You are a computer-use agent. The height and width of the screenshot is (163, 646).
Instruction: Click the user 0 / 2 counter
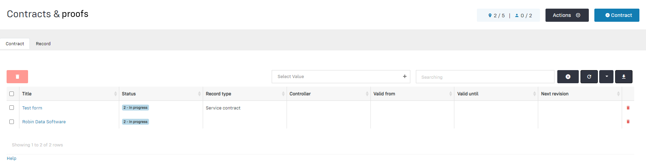click(x=523, y=16)
